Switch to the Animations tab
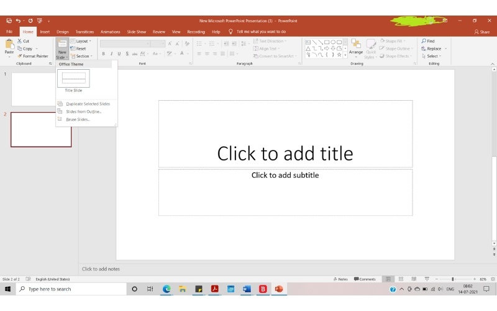The width and height of the screenshot is (497, 311). 111,32
